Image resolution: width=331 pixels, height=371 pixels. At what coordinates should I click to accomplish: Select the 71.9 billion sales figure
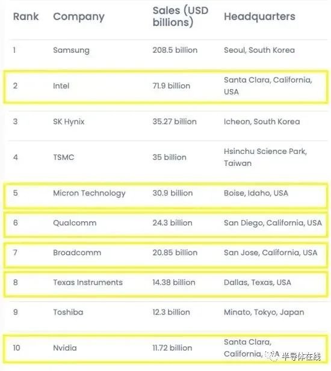click(172, 85)
